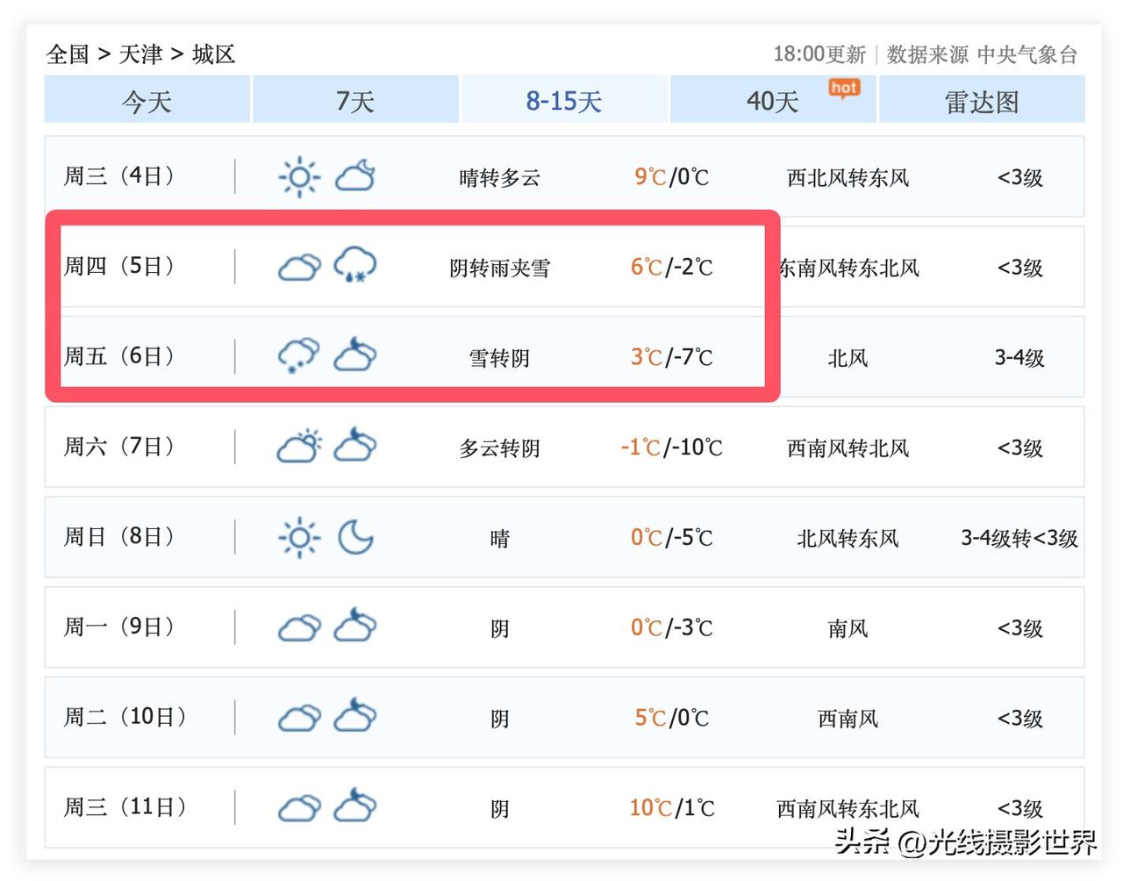View the 雷达图 radar tab

[x=981, y=100]
